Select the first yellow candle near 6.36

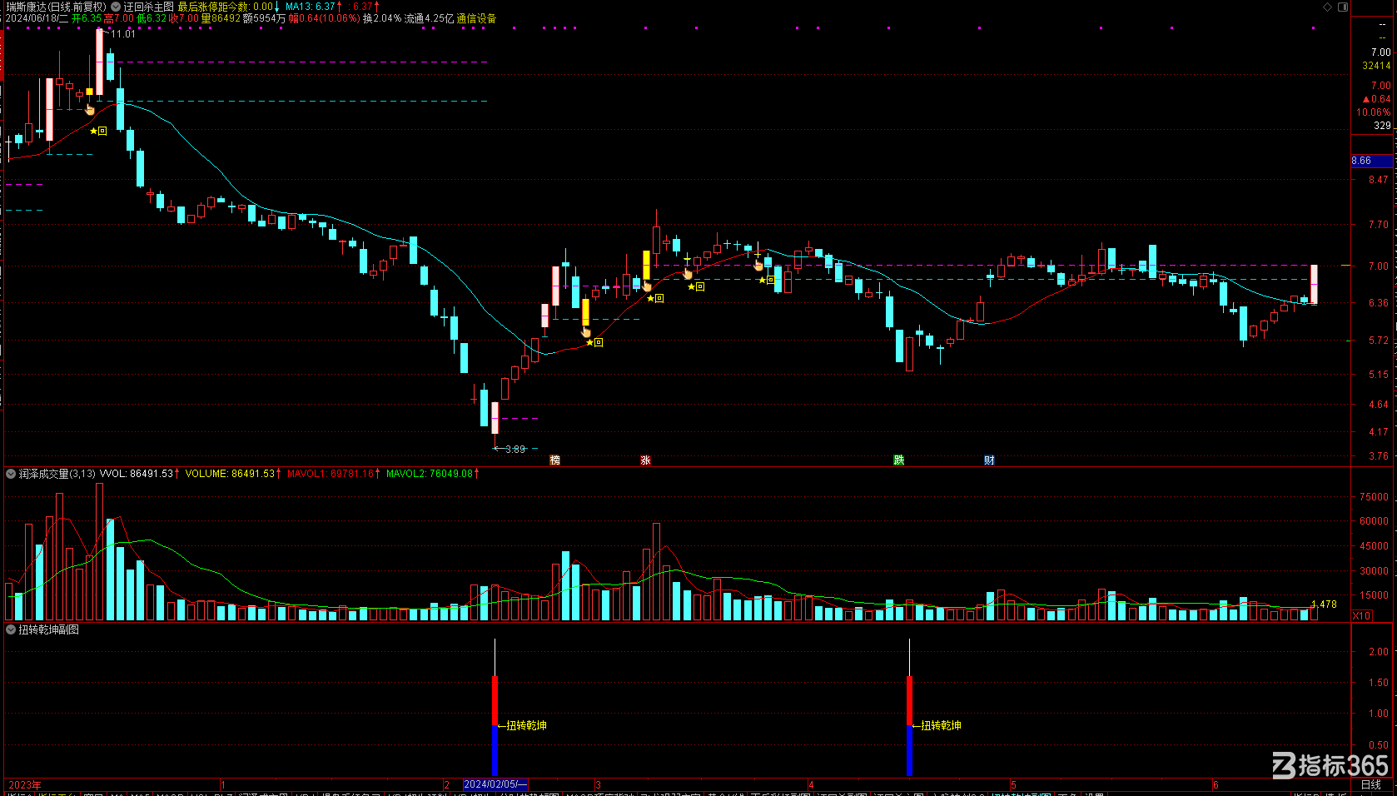[x=585, y=313]
